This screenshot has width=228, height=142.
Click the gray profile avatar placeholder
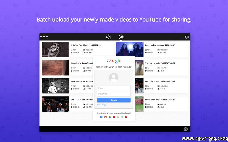coord(114,77)
